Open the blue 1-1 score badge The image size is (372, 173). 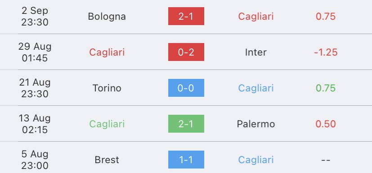pyautogui.click(x=186, y=160)
